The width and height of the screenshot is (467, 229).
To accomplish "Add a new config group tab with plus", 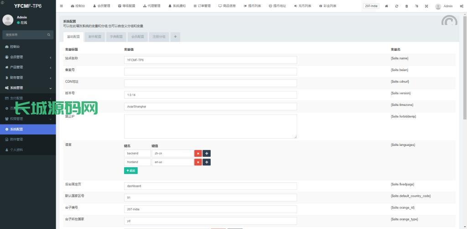I will point(175,37).
